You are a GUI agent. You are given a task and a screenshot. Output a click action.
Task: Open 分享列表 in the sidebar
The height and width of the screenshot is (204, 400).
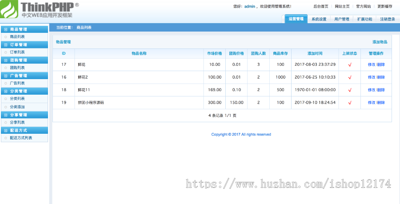17,122
